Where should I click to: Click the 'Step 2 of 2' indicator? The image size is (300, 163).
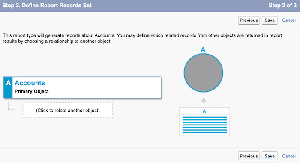[282, 6]
